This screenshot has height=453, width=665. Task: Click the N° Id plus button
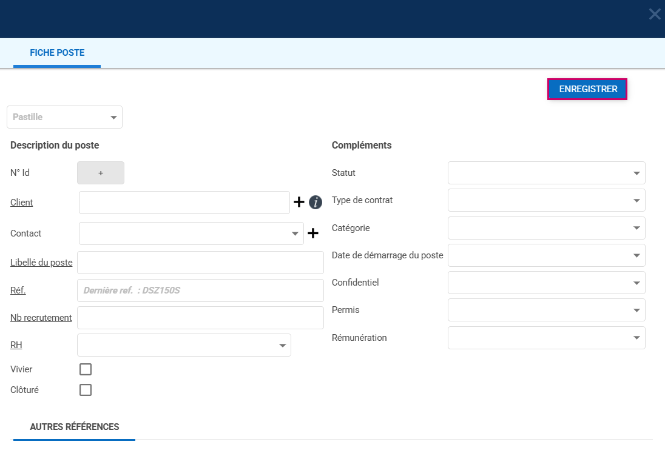coord(101,173)
